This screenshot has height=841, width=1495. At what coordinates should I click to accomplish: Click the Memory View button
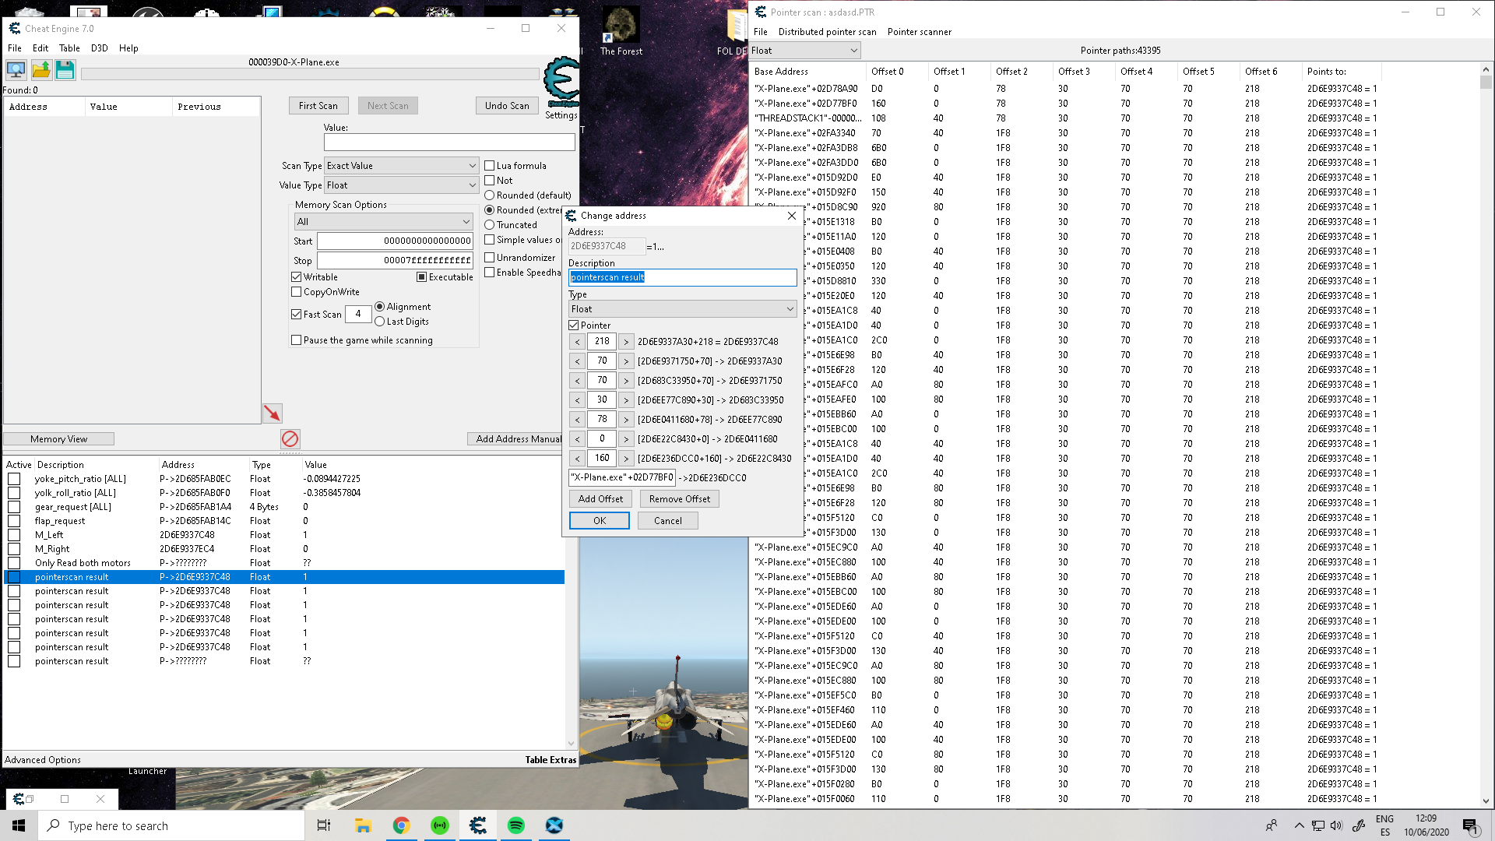tap(59, 439)
